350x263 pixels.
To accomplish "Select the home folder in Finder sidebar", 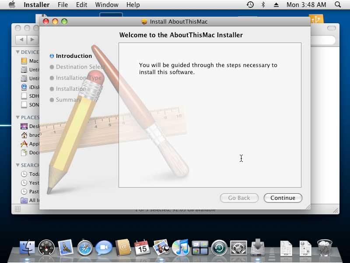I will 30,135.
